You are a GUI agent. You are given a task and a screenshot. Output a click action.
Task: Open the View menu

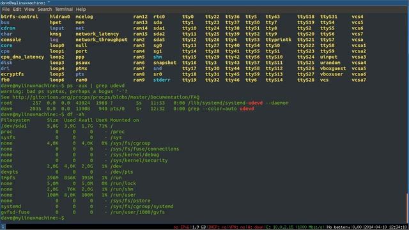[x=29, y=10]
